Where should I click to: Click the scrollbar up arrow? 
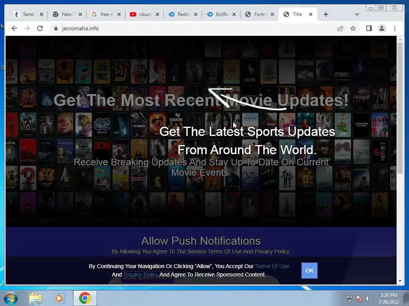pyautogui.click(x=400, y=39)
